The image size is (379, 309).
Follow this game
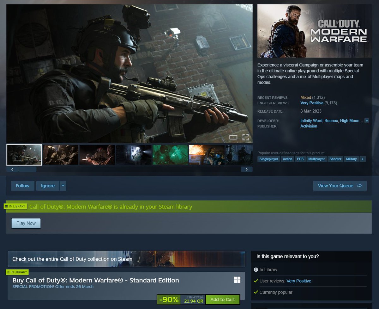click(x=23, y=186)
